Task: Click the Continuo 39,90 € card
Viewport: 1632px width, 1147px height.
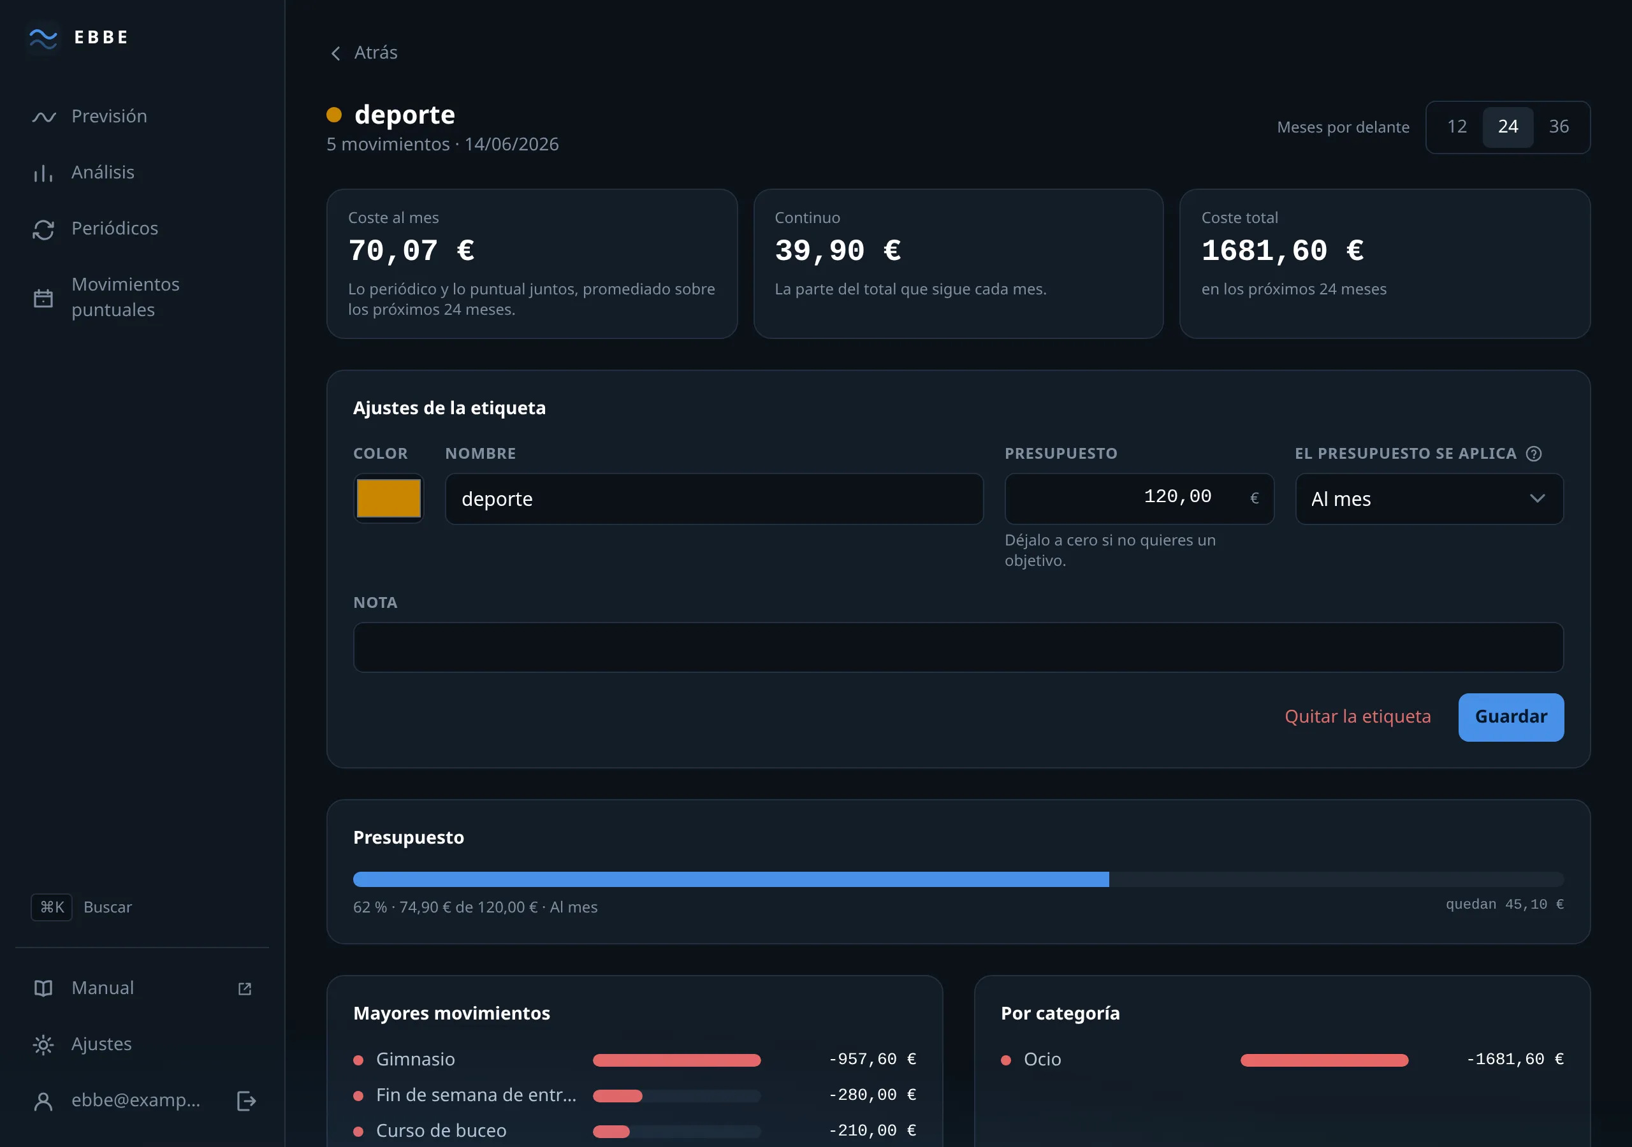Action: [958, 264]
